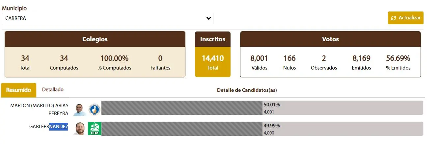Click the 100.00% Computados figure
The width and height of the screenshot is (440, 144).
pyautogui.click(x=114, y=59)
